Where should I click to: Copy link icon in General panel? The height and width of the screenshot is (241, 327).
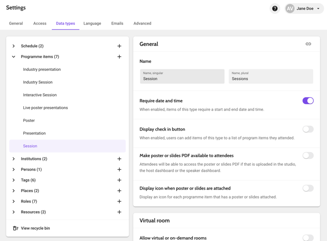click(x=308, y=44)
